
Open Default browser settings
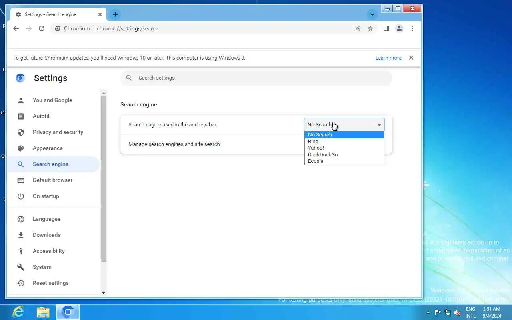click(x=52, y=180)
